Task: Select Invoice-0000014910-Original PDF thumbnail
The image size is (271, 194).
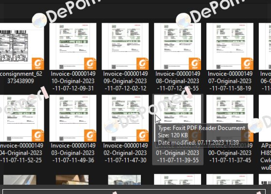Action: coord(73,47)
